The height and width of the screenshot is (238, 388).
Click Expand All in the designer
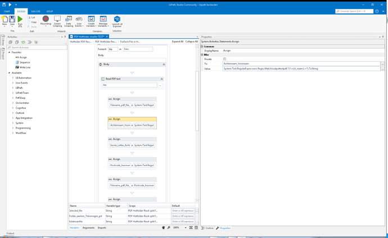[178, 42]
